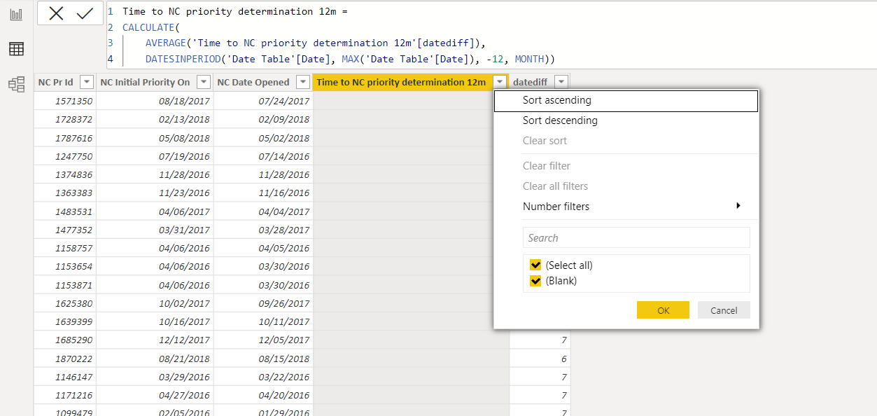Image resolution: width=877 pixels, height=416 pixels.
Task: Select cell with NC Pr Id 1171216
Action: click(x=65, y=395)
